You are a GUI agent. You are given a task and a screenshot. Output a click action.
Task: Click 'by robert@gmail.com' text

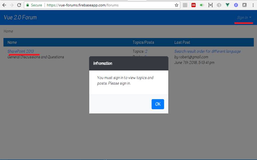[191, 57]
